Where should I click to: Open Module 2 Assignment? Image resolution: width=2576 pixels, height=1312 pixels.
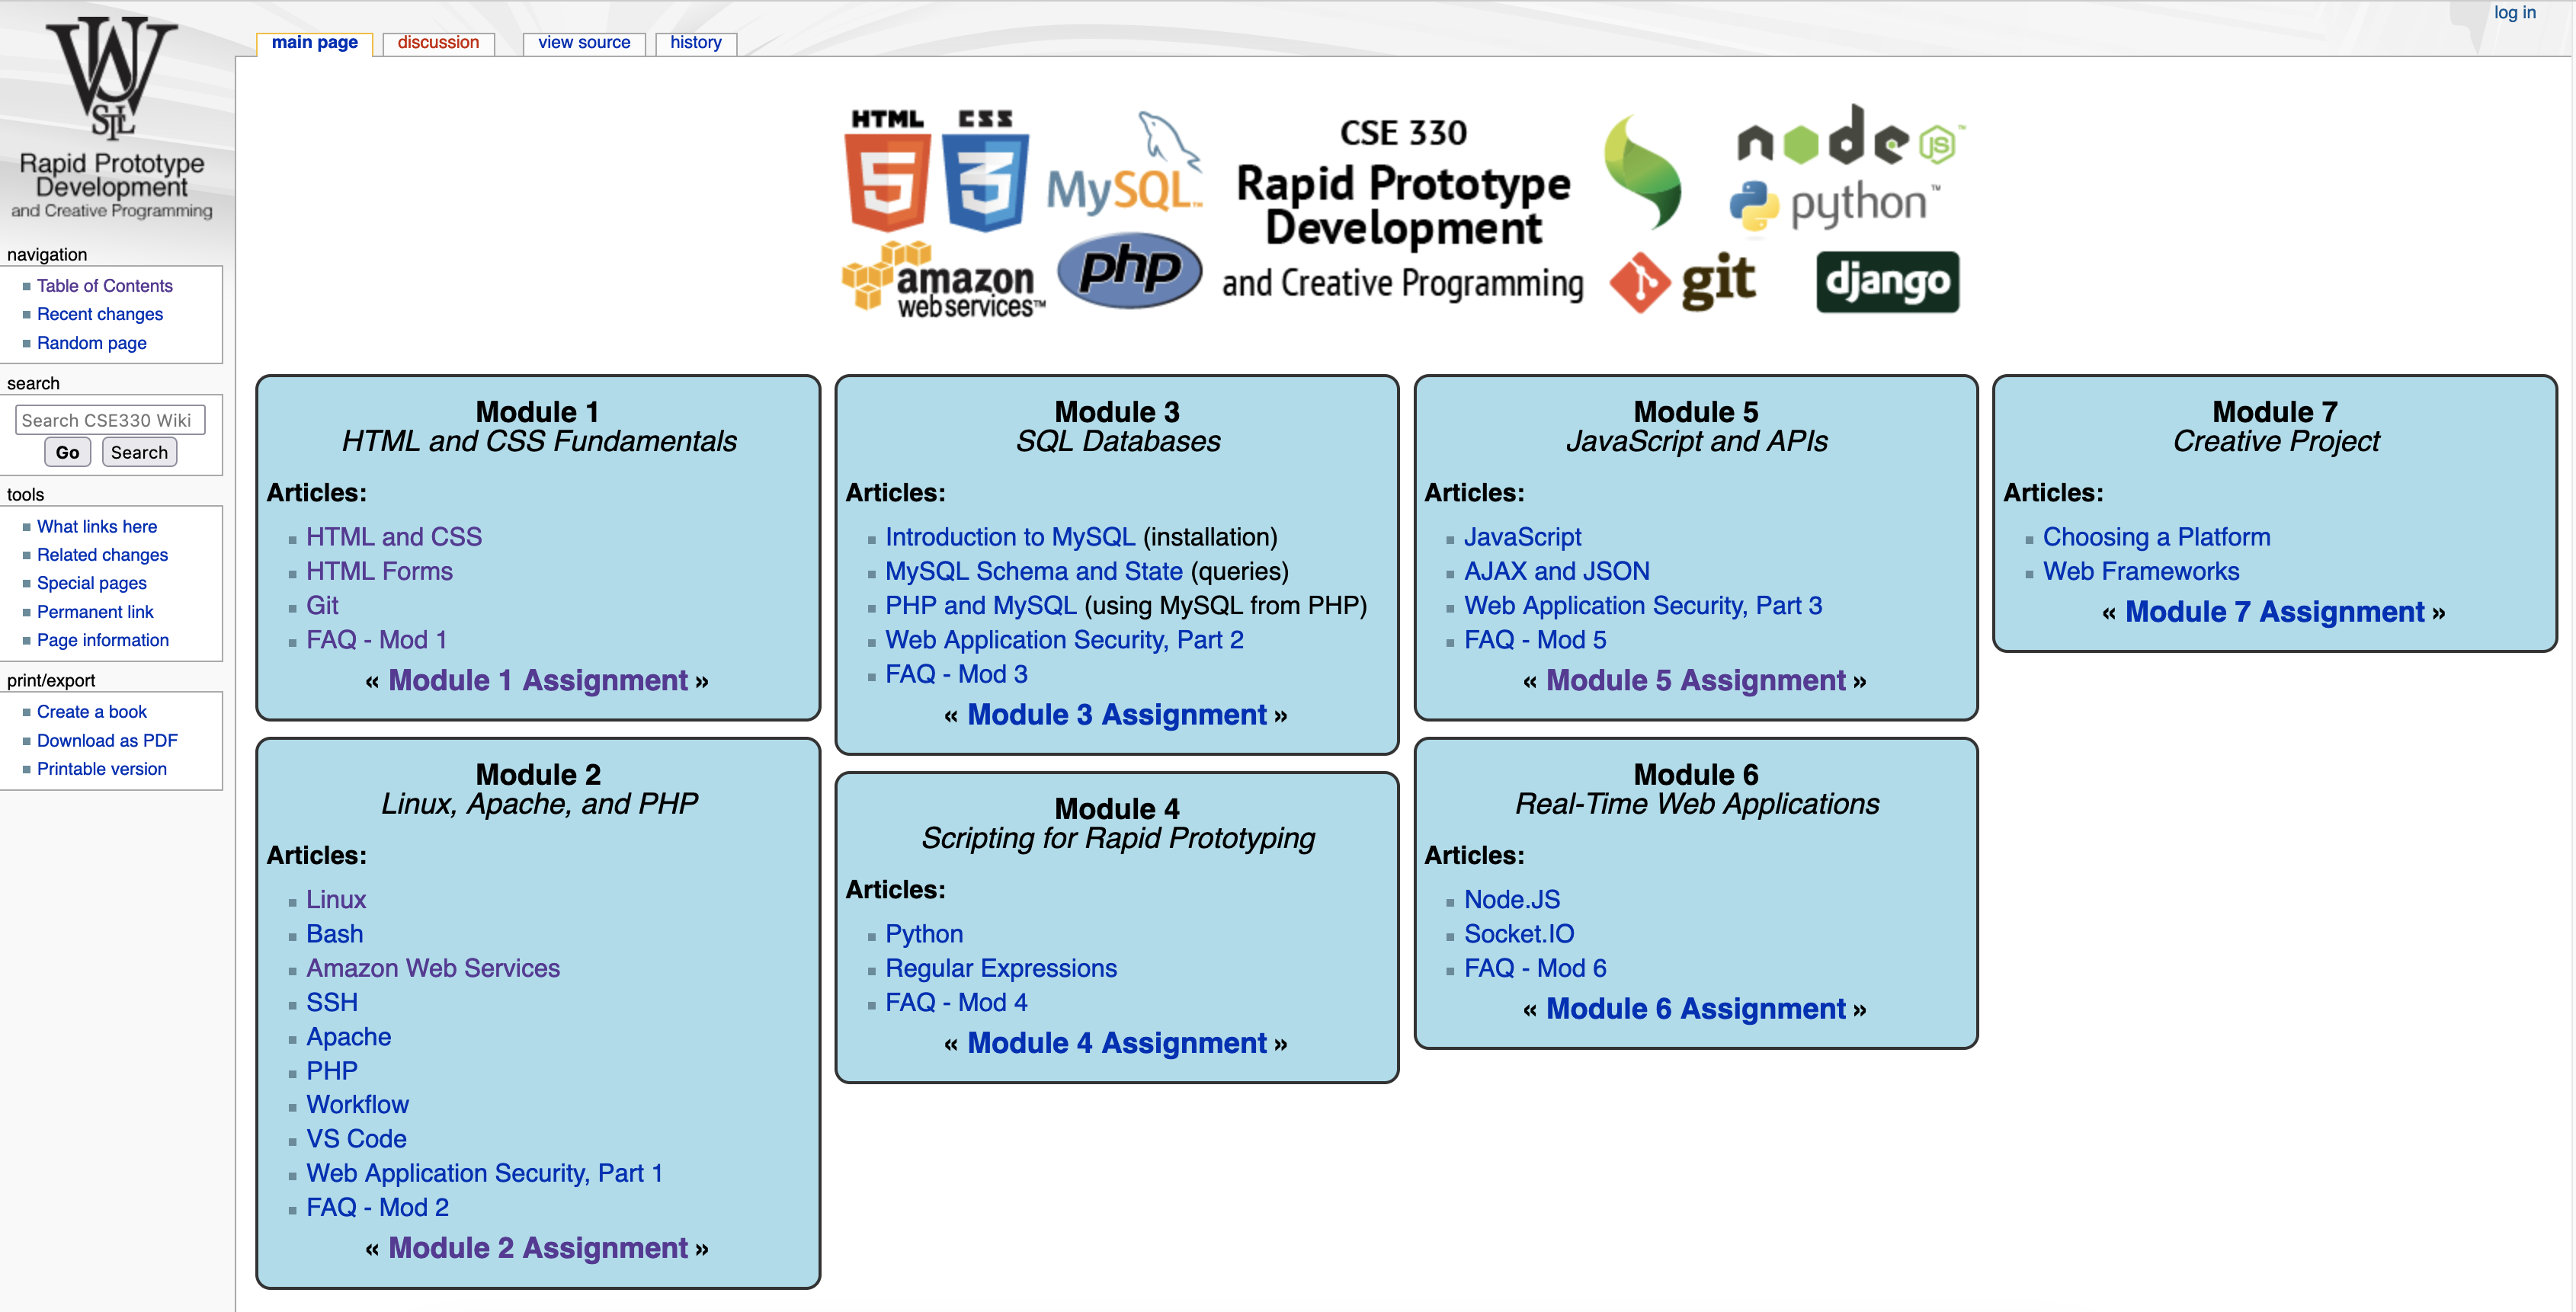tap(538, 1248)
